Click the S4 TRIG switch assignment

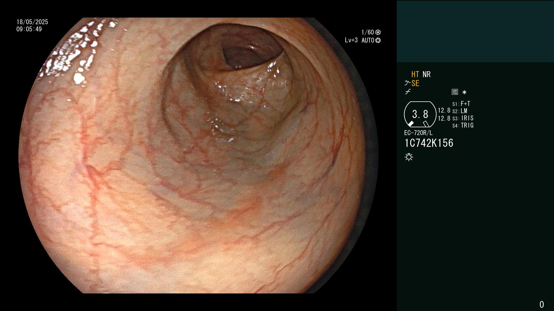[x=463, y=125]
